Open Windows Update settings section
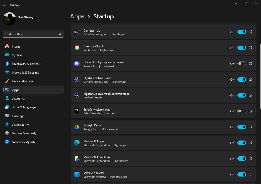The width and height of the screenshot is (261, 184). pos(24,142)
